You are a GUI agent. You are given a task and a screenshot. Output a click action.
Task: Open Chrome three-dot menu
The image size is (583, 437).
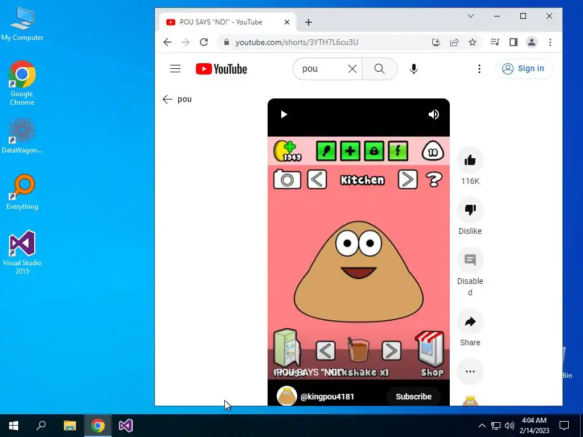click(x=550, y=42)
